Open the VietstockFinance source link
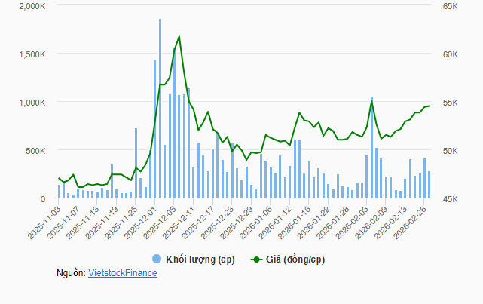Viewport: 483px width, 304px height. tap(123, 273)
